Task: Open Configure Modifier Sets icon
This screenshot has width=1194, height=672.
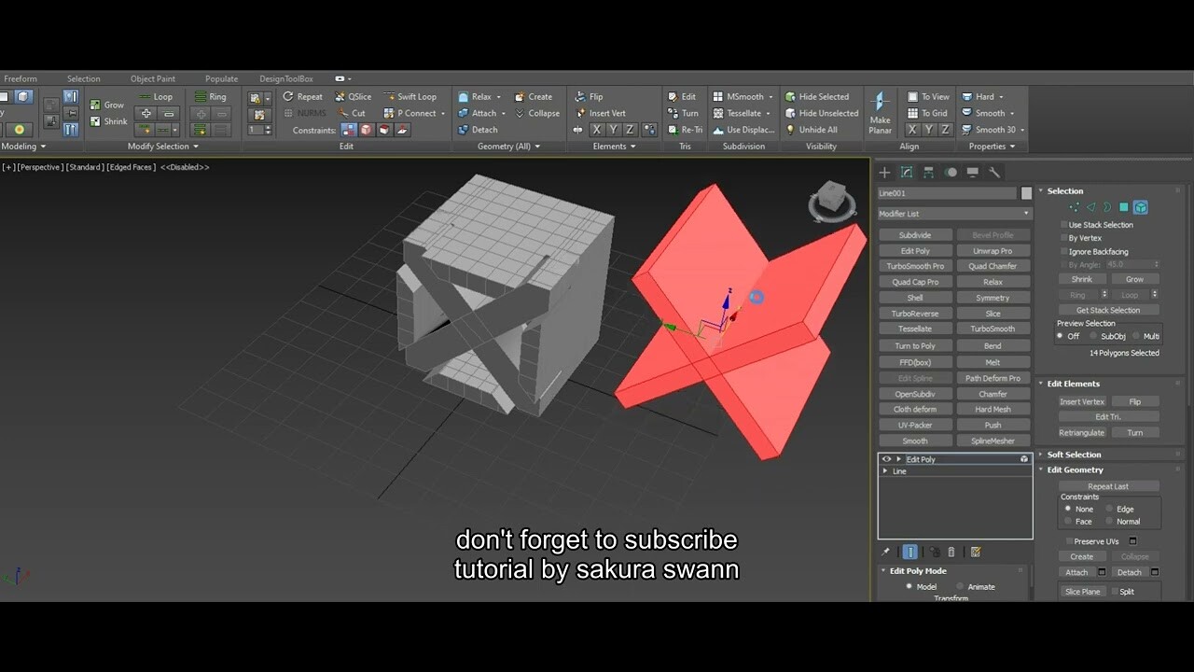Action: (x=976, y=553)
